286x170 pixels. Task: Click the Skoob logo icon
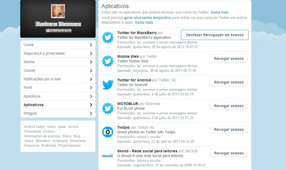tap(108, 156)
